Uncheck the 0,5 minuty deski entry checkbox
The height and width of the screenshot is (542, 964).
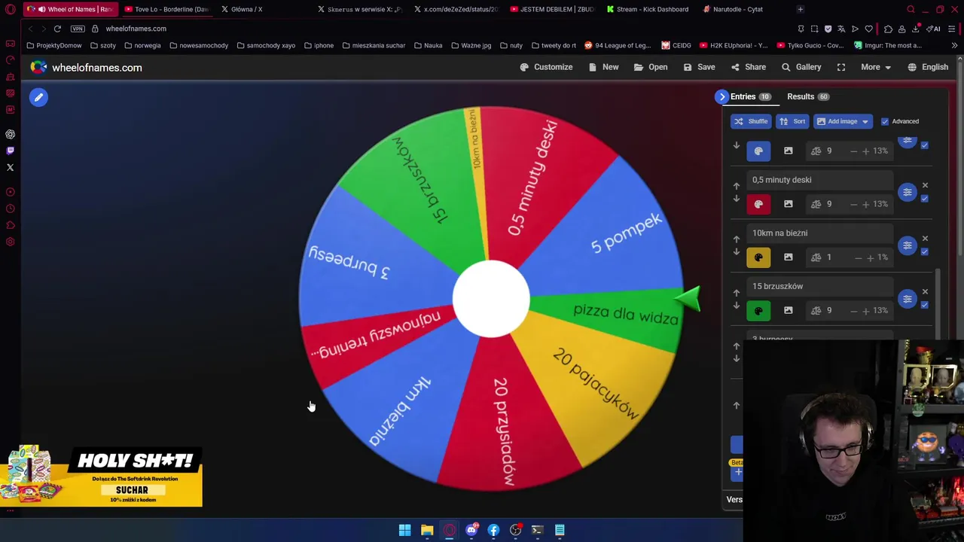[925, 199]
